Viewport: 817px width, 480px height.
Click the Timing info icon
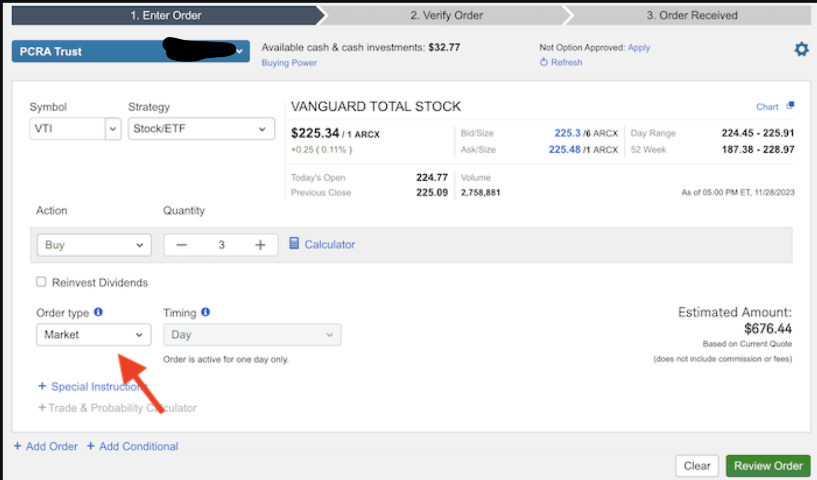coord(206,312)
